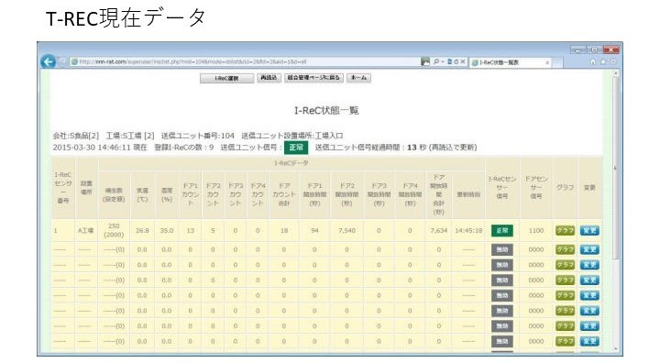This screenshot has width=660, height=363.
Task: Click the T-REC現在データ slide title
Action: (x=126, y=18)
